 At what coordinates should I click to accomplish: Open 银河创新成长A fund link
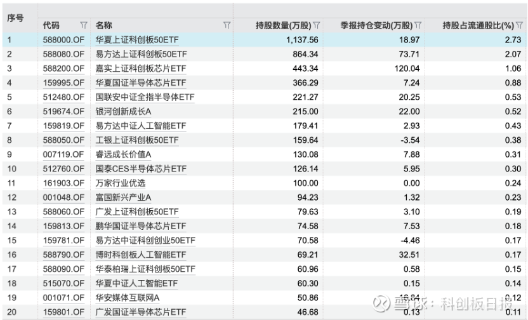pyautogui.click(x=123, y=112)
